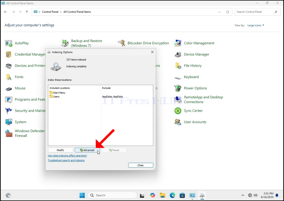
Task: Open 'Troubleshoot search and indexing' link
Action: (66, 160)
